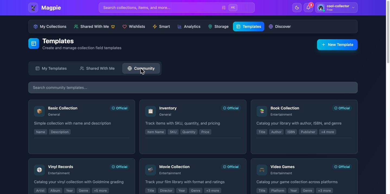The width and height of the screenshot is (390, 194).
Task: Click the cool-collector avatar image
Action: (321, 8)
